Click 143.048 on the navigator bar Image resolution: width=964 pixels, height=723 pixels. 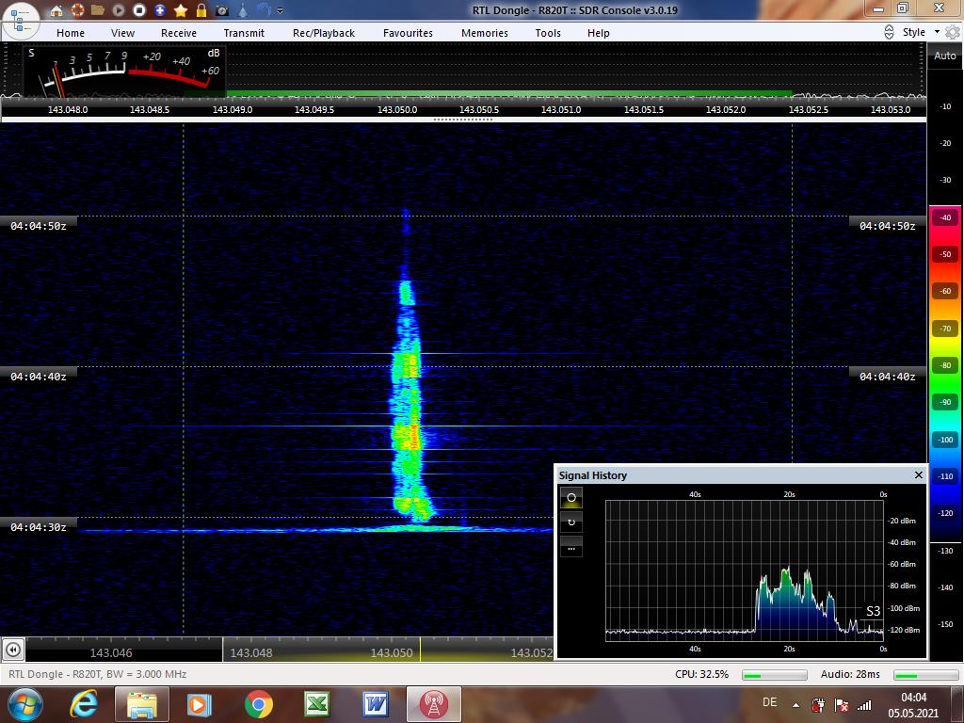(x=251, y=653)
